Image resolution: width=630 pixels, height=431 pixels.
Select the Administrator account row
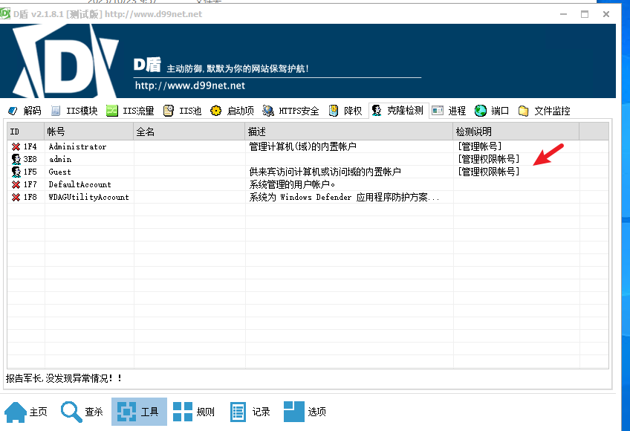pos(308,146)
